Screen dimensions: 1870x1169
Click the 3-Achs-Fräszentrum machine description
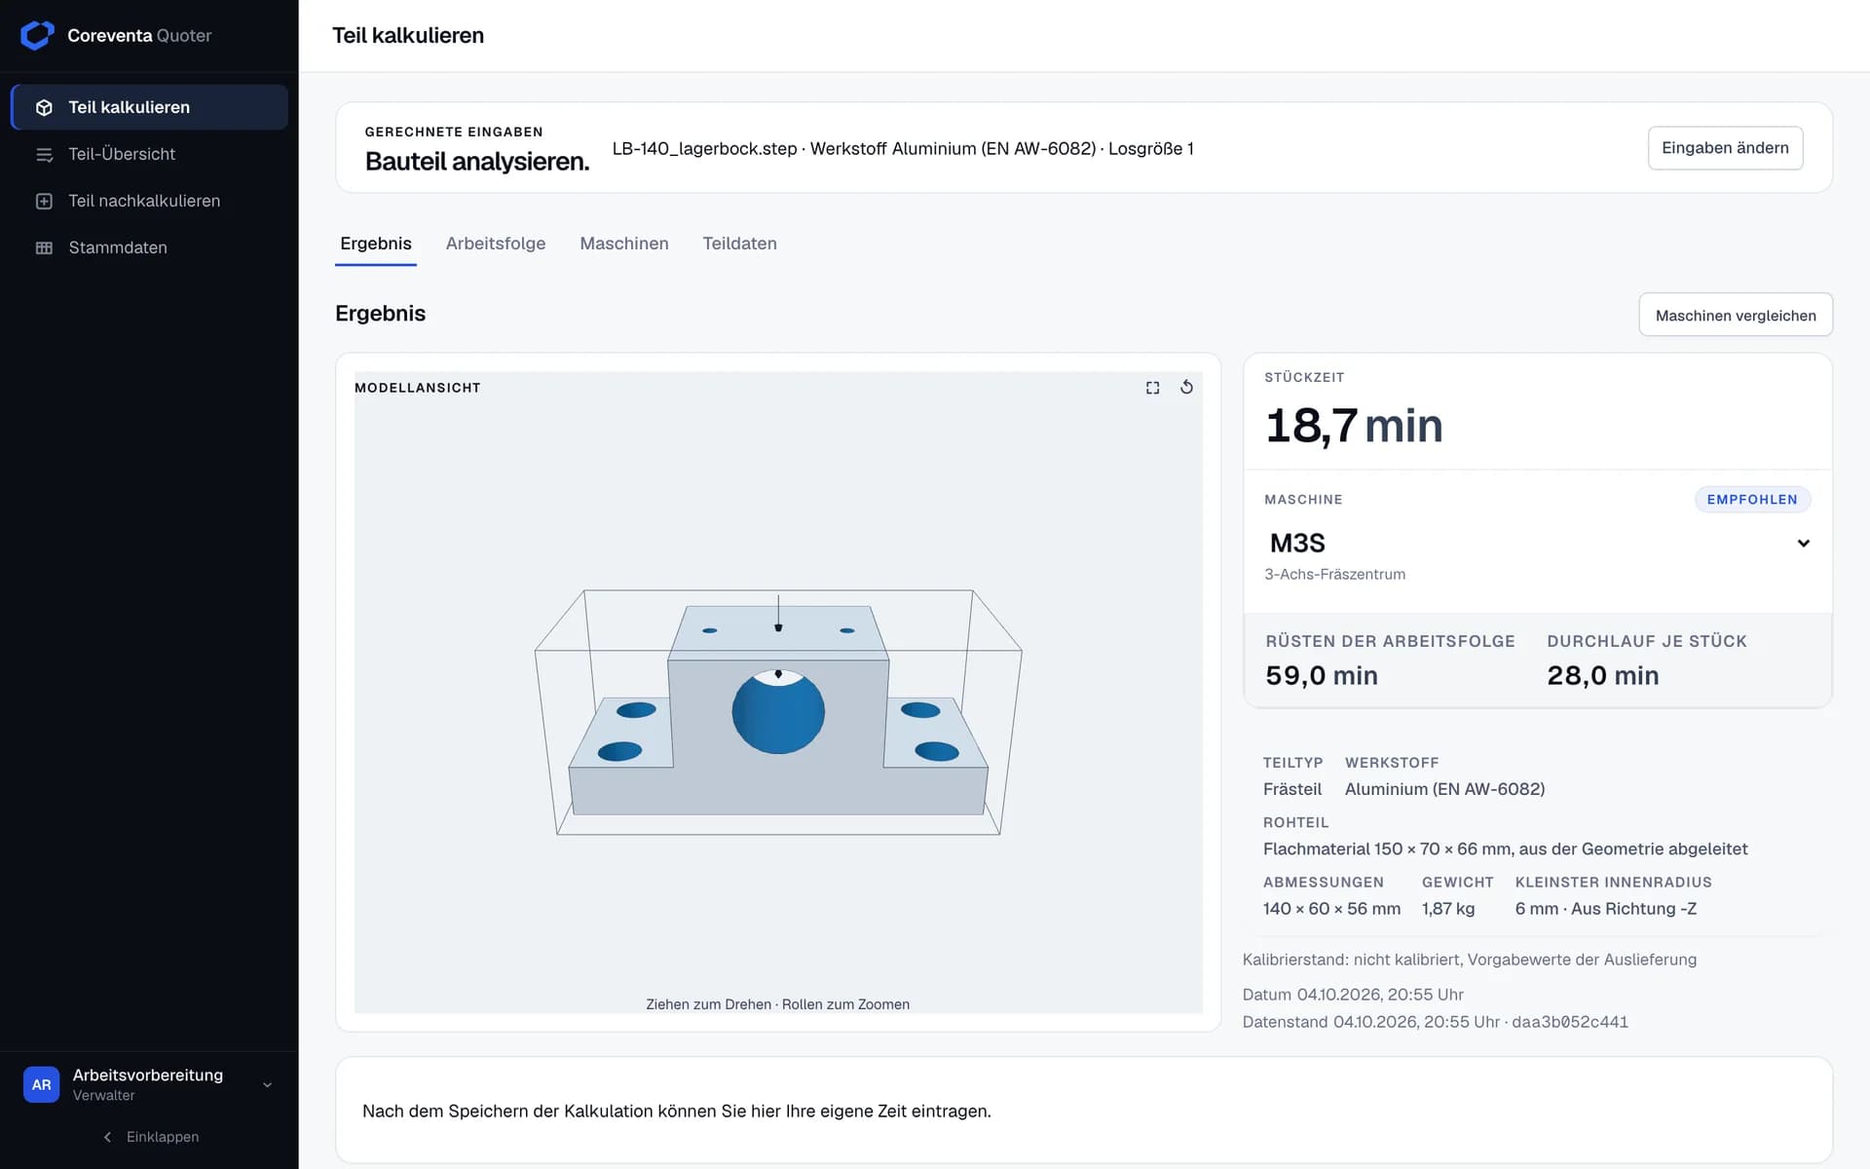pos(1334,575)
